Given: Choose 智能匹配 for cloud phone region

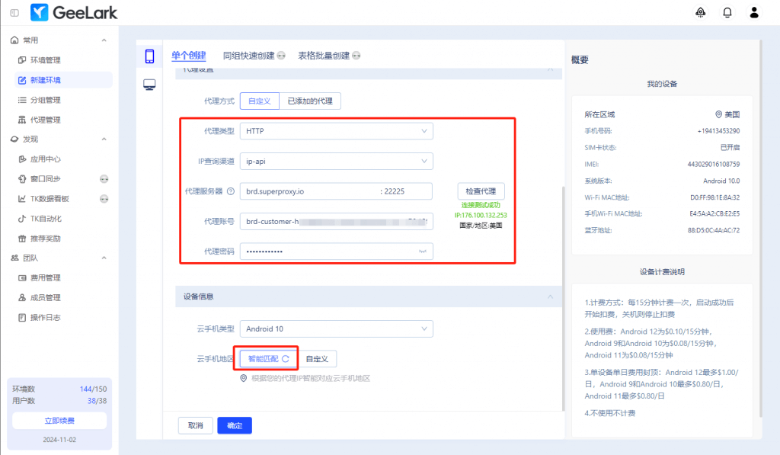Looking at the screenshot, I should 268,358.
